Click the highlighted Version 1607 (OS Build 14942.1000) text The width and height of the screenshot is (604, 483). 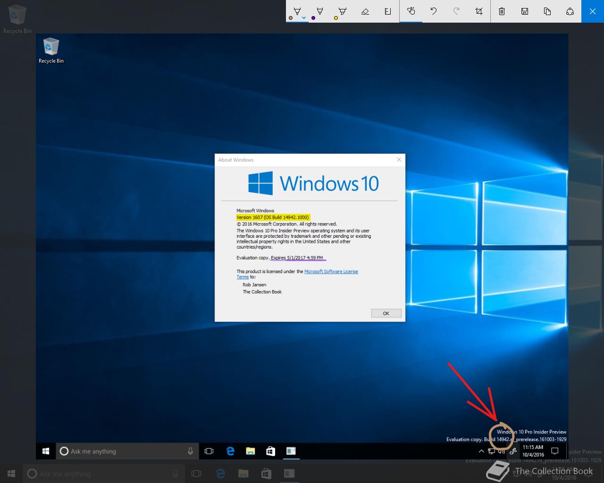(x=273, y=217)
